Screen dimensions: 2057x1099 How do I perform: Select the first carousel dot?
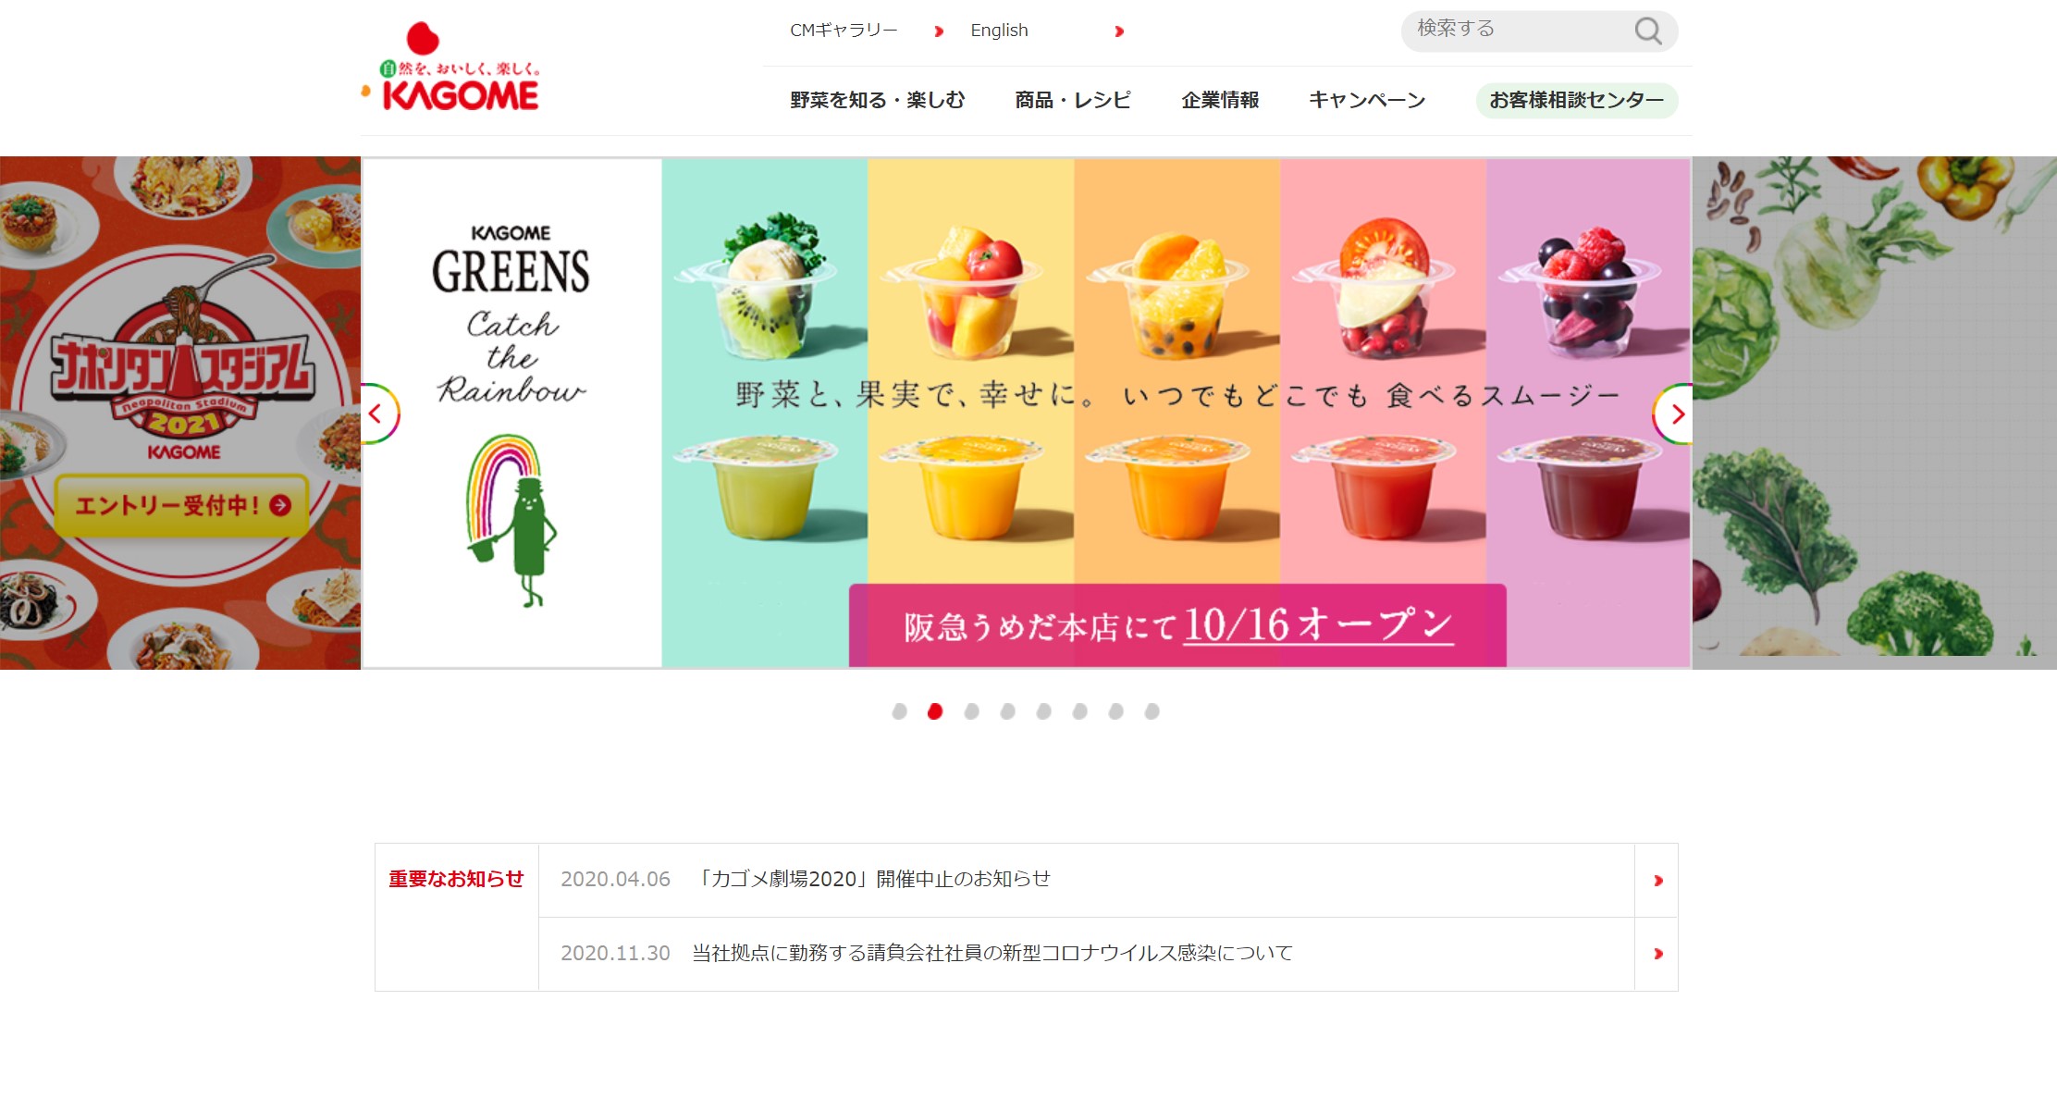point(899,711)
